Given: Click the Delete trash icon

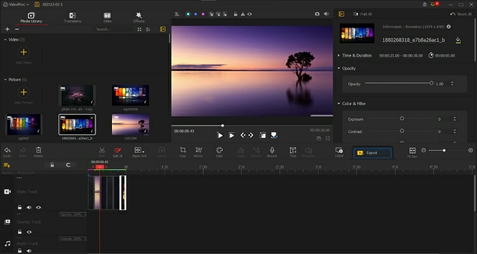Looking at the screenshot, I should tap(38, 150).
